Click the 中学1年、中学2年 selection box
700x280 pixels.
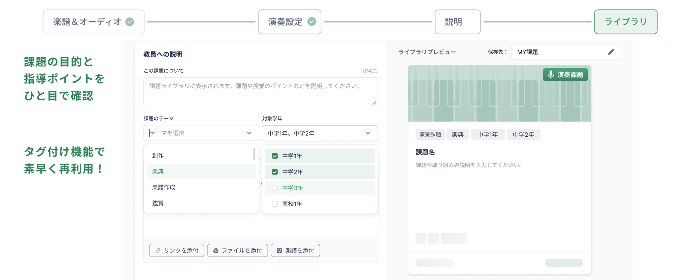pyautogui.click(x=320, y=133)
